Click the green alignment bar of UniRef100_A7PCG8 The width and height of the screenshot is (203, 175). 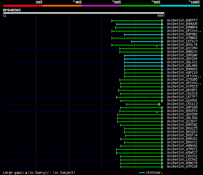click(x=141, y=167)
